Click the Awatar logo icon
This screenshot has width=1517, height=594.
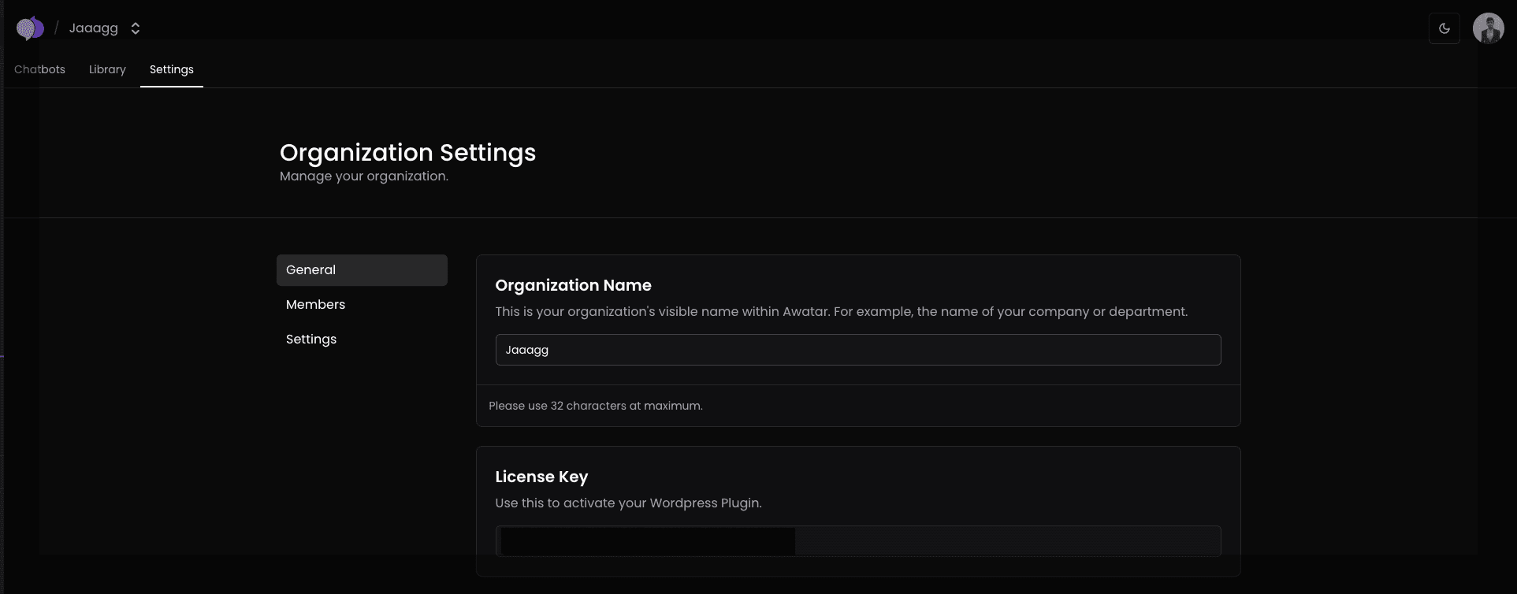tap(30, 28)
